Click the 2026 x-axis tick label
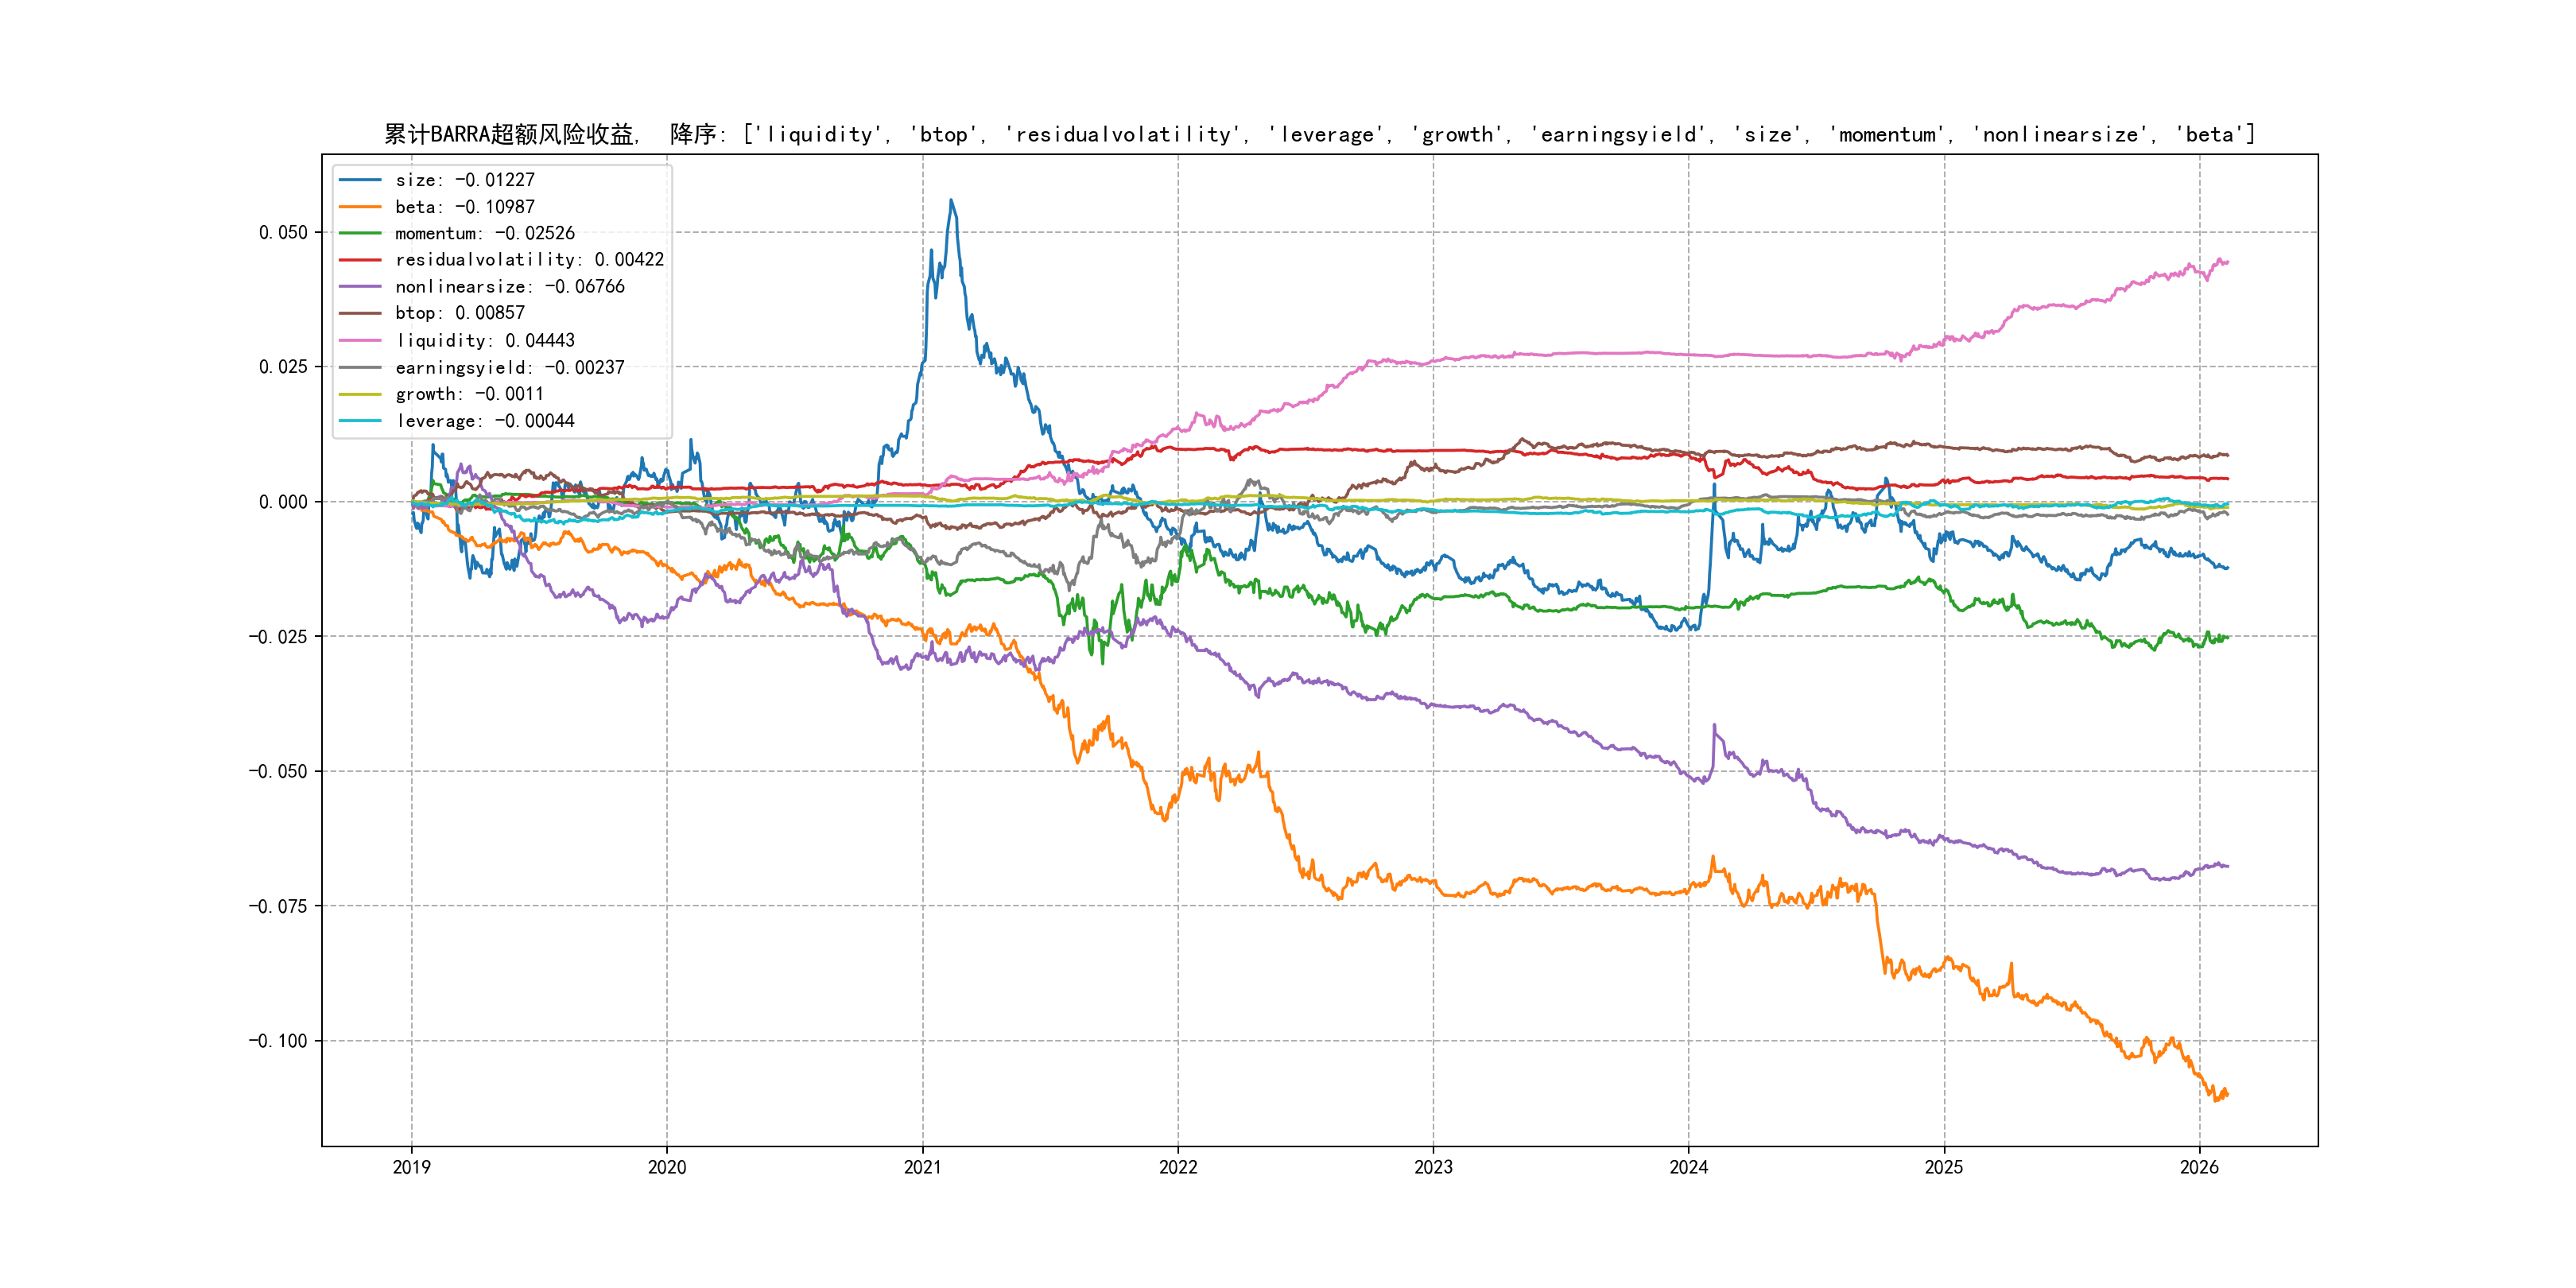The width and height of the screenshot is (2576, 1288). pyautogui.click(x=2199, y=1167)
